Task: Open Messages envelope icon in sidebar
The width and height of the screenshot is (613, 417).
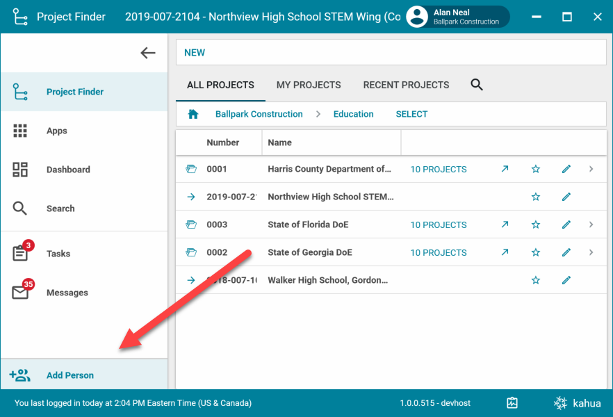Action: click(x=21, y=293)
